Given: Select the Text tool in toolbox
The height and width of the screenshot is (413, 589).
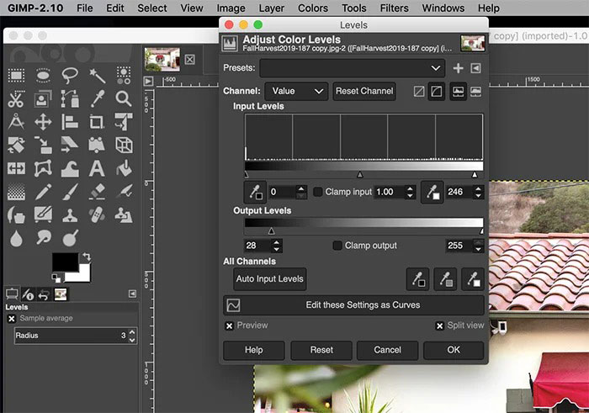Looking at the screenshot, I should [x=97, y=169].
